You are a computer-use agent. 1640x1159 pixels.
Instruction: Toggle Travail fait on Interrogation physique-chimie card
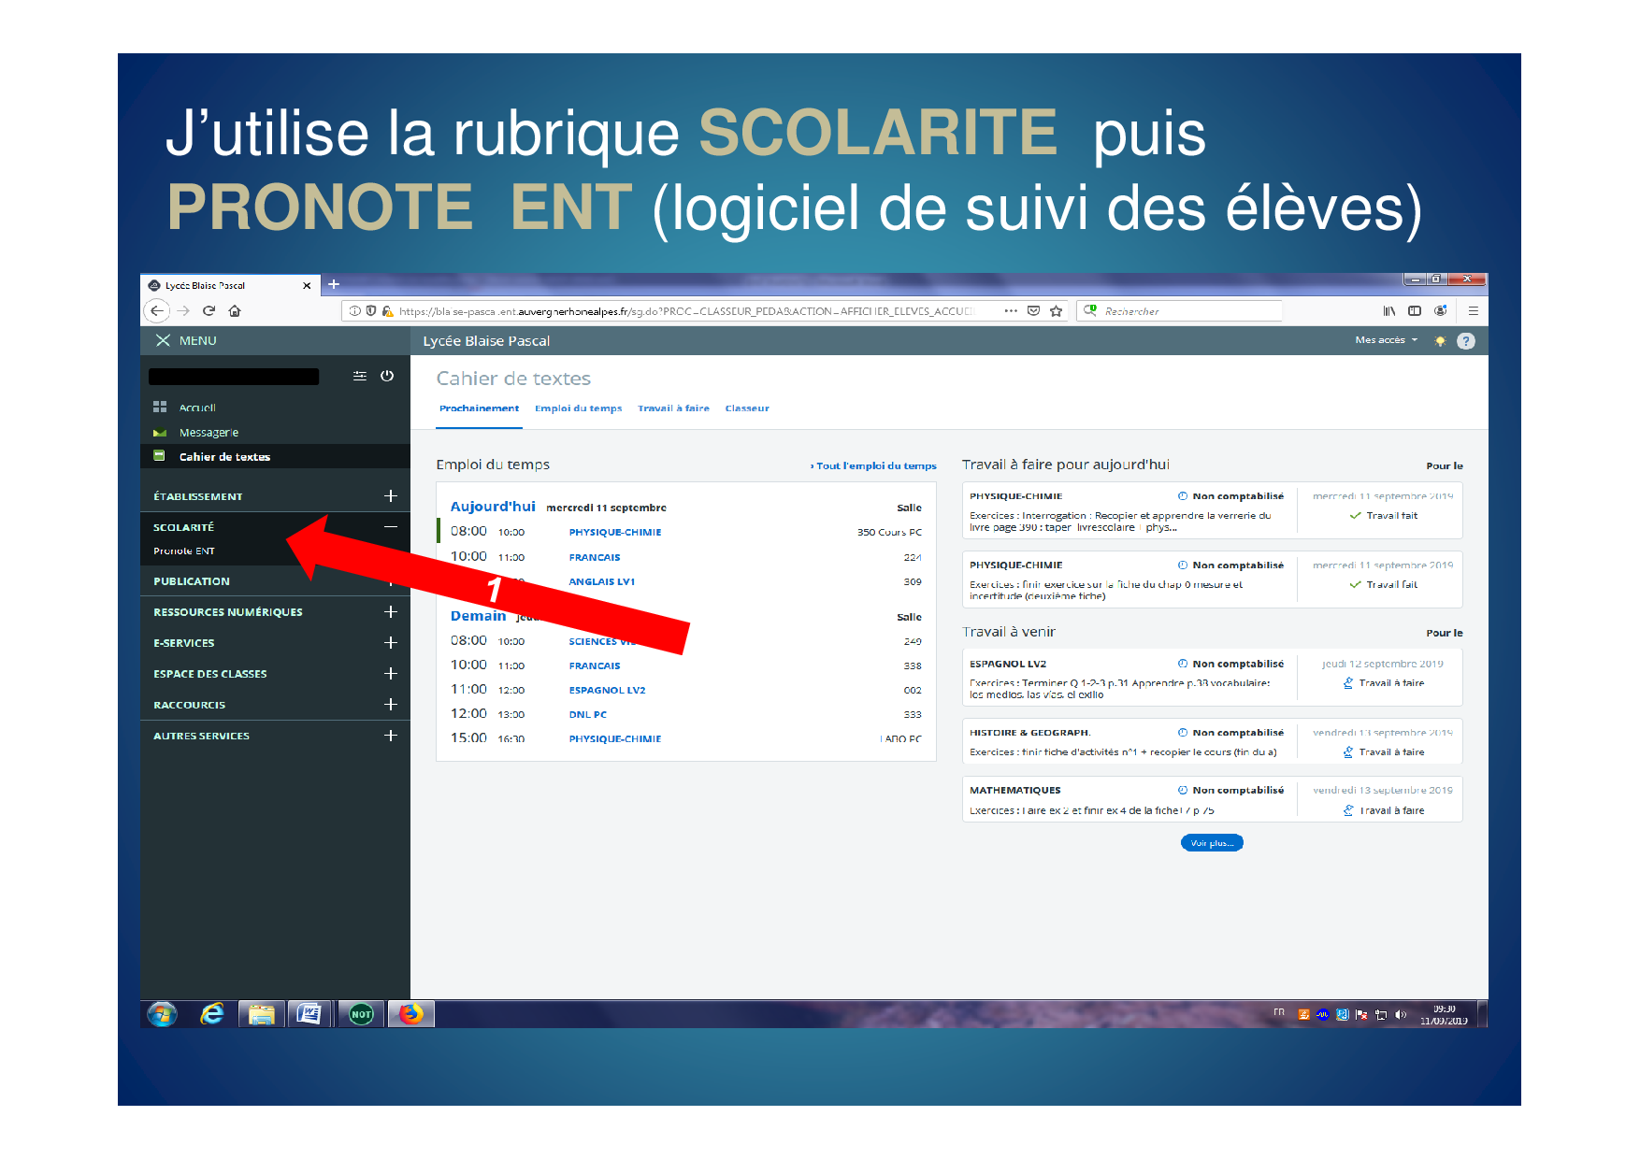[1383, 516]
